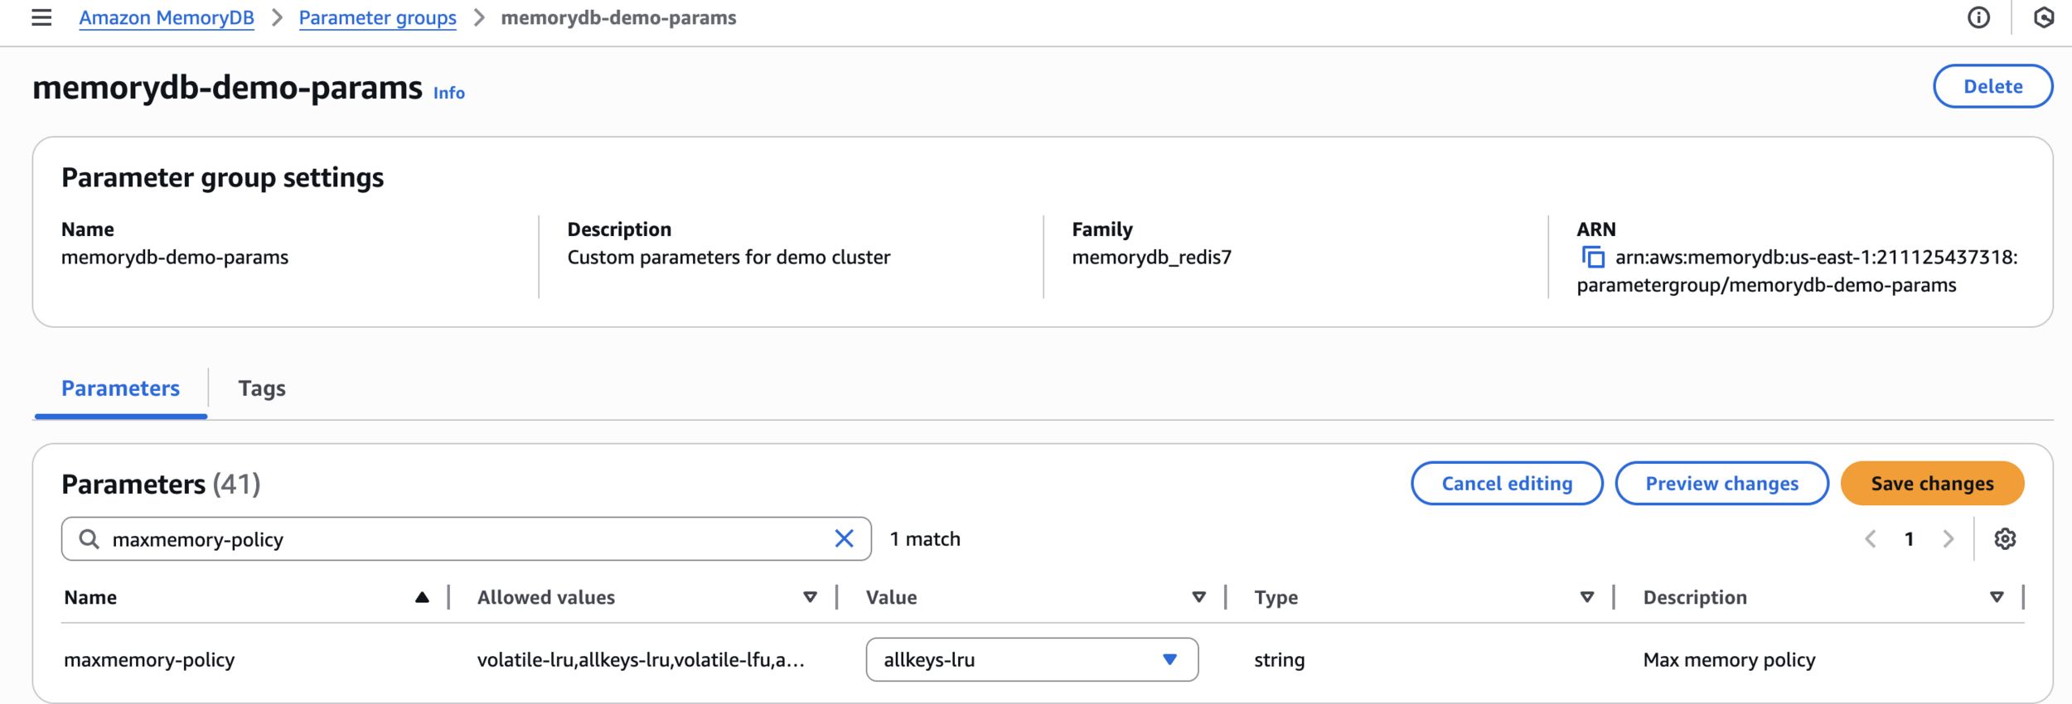Click Save changes button

(x=1932, y=484)
